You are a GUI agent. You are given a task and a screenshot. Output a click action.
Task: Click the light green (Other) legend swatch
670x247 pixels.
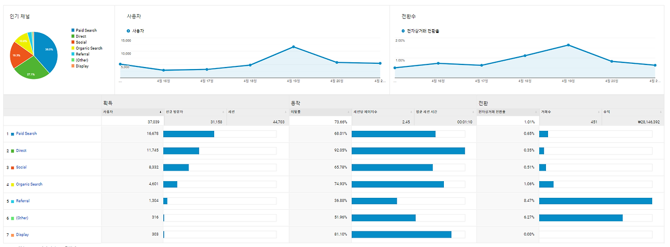point(73,60)
